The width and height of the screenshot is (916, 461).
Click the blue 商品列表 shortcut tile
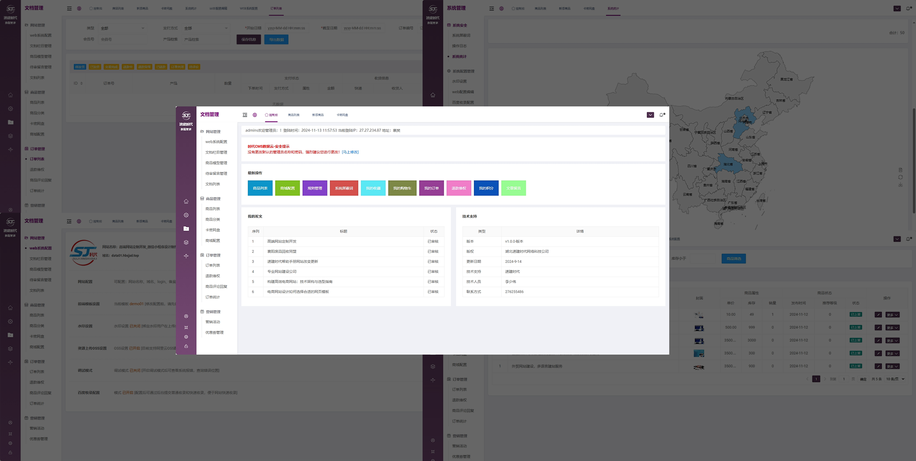click(260, 188)
